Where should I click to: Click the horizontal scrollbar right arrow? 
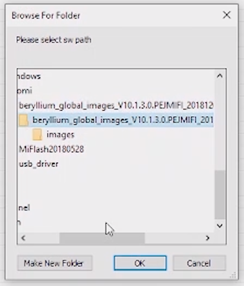(207, 238)
